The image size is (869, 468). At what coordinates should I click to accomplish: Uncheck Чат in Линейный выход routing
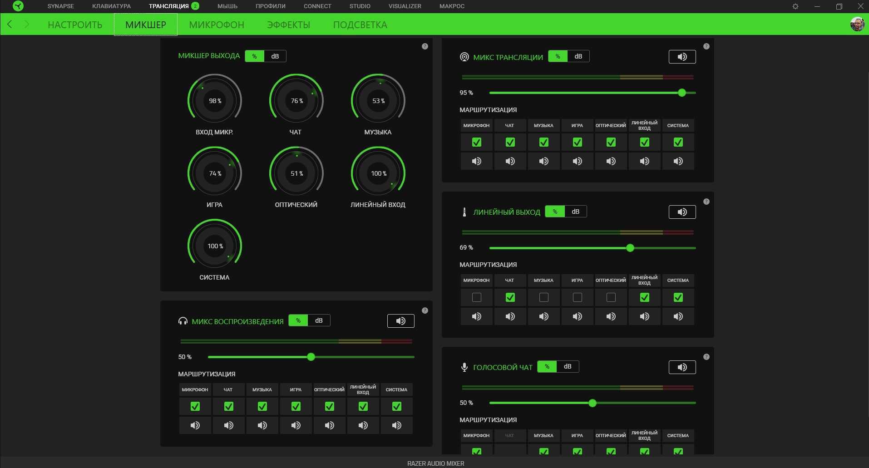(x=510, y=297)
